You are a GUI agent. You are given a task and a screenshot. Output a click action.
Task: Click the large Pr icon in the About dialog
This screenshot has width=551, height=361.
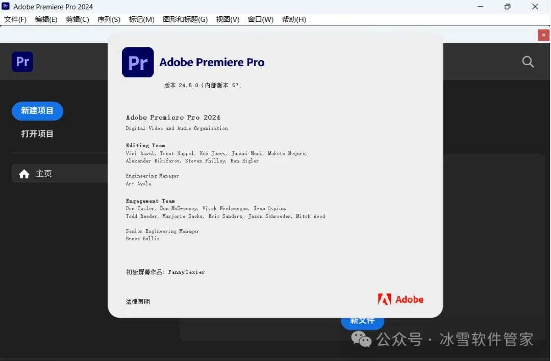[138, 62]
